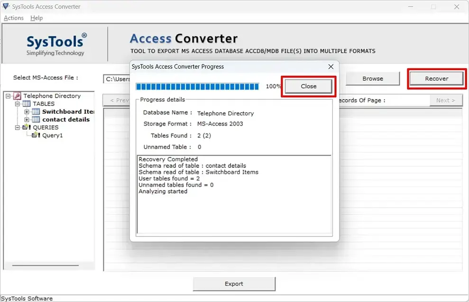This screenshot has width=469, height=302.
Task: Click 'Unnamed tables found = 0' log line
Action: [x=176, y=185]
